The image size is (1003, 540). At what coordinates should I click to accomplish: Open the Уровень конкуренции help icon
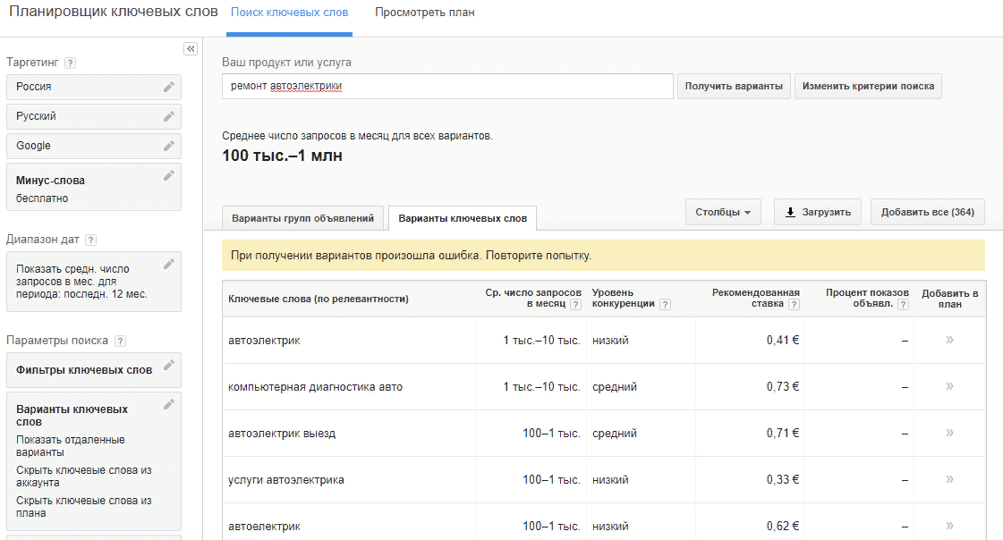[665, 304]
